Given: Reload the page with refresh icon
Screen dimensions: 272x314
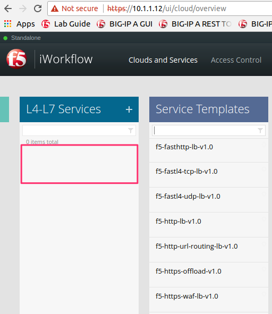Looking at the screenshot, I should click(x=38, y=9).
